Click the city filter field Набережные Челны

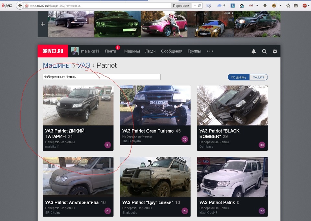101,77
